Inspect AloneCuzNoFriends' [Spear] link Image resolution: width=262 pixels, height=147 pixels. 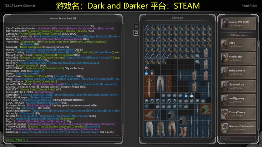(37, 84)
